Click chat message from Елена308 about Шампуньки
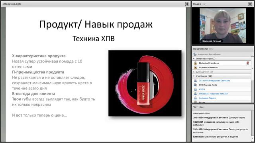 click(216, 137)
